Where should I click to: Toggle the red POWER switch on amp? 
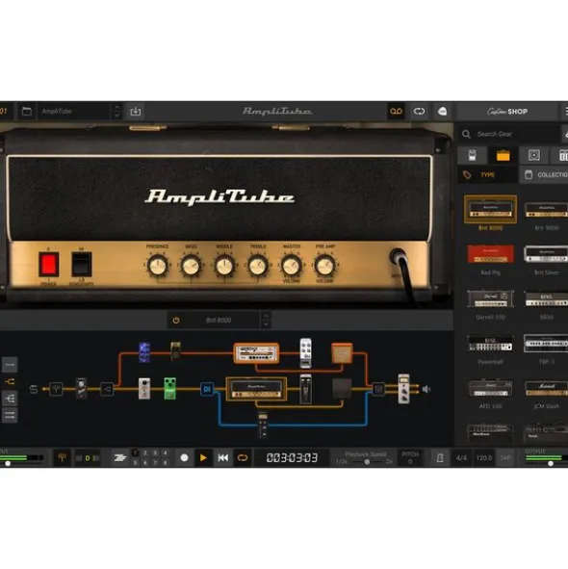[49, 265]
